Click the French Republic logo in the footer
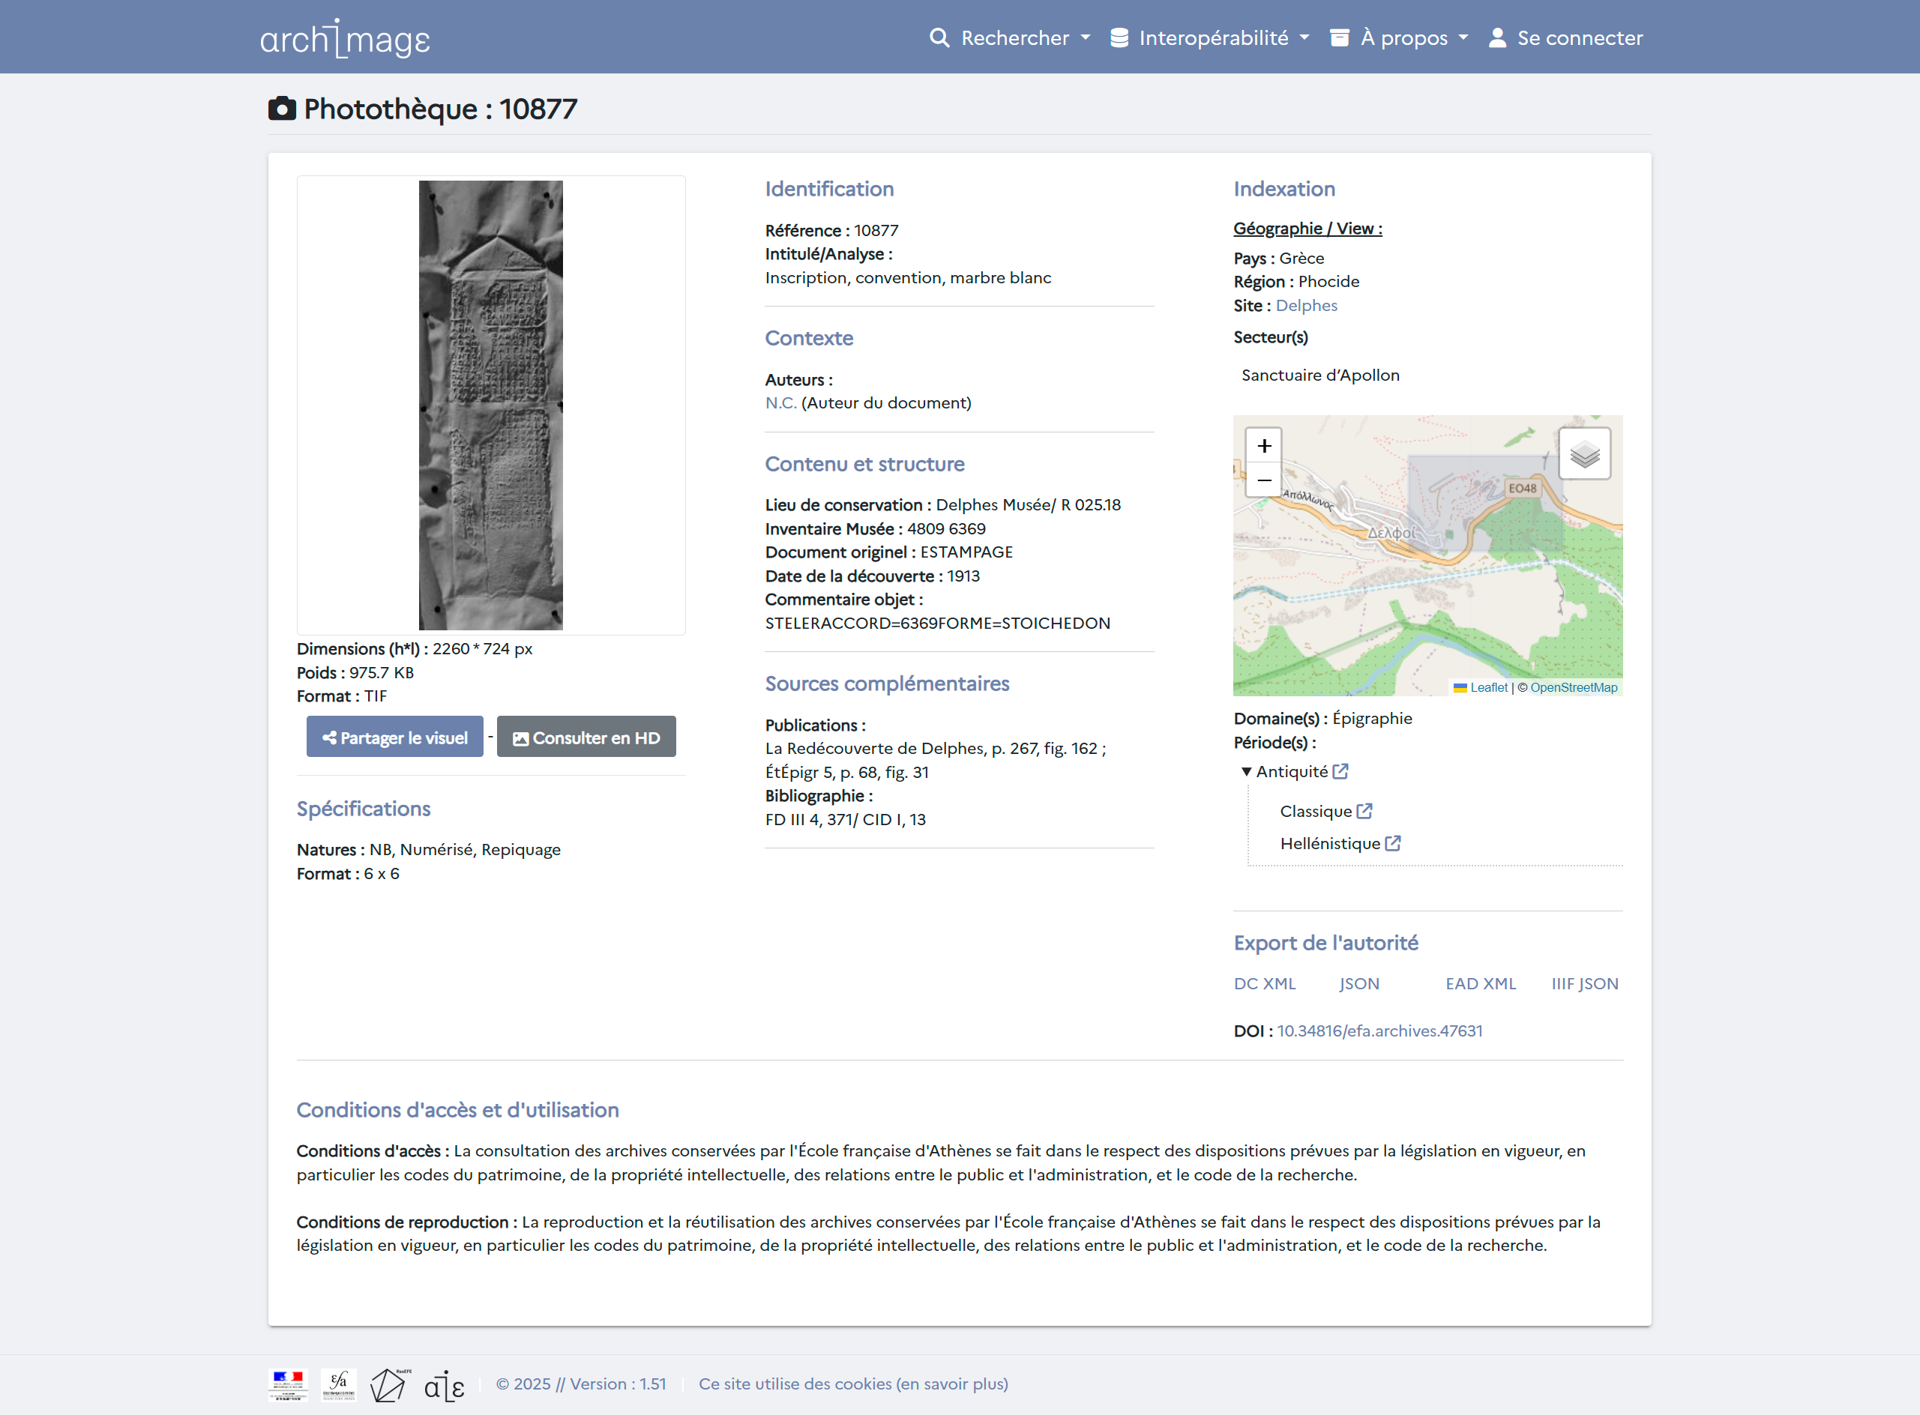 288,1384
